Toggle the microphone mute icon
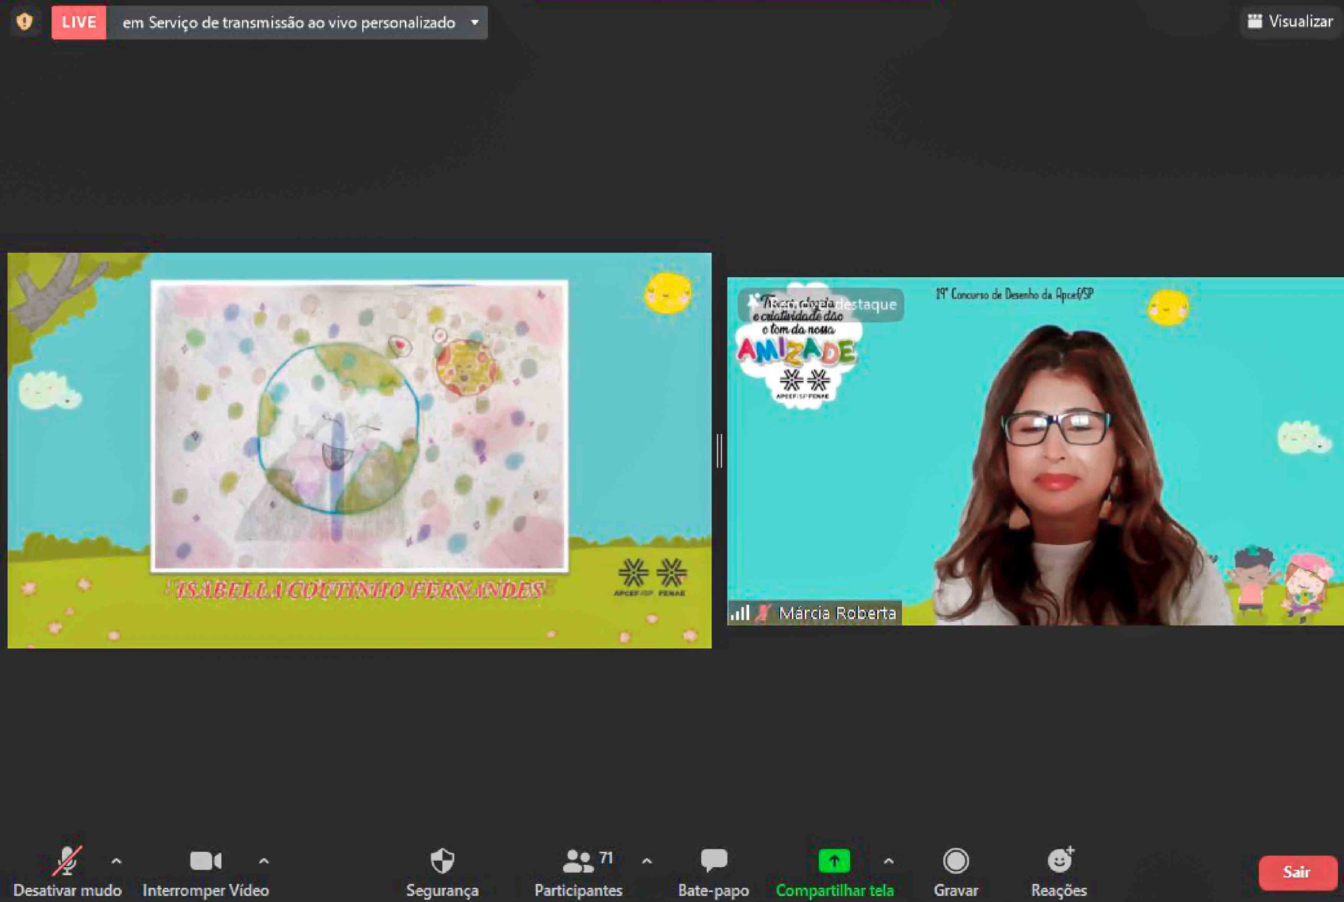 pos(67,861)
